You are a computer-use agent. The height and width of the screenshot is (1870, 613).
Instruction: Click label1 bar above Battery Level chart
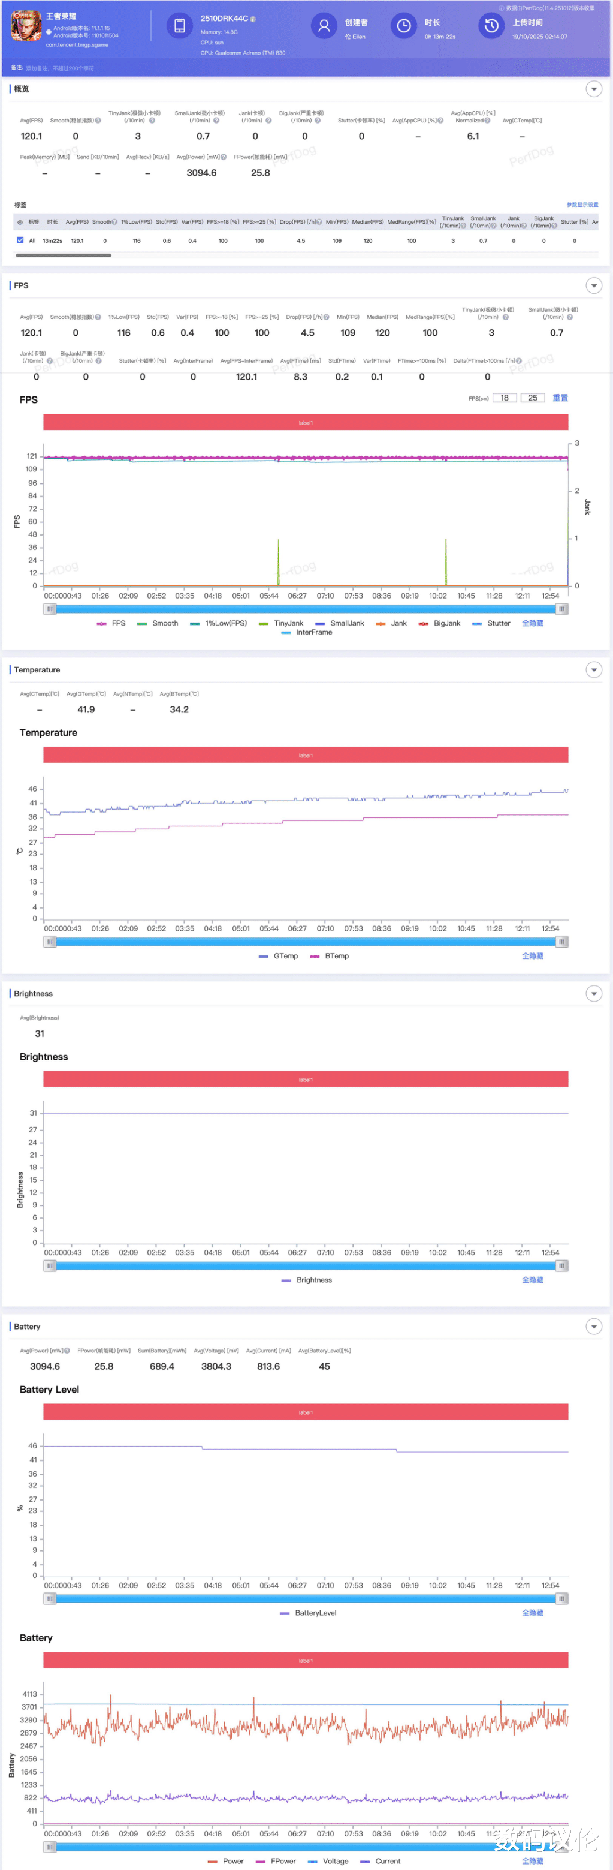(x=306, y=1412)
